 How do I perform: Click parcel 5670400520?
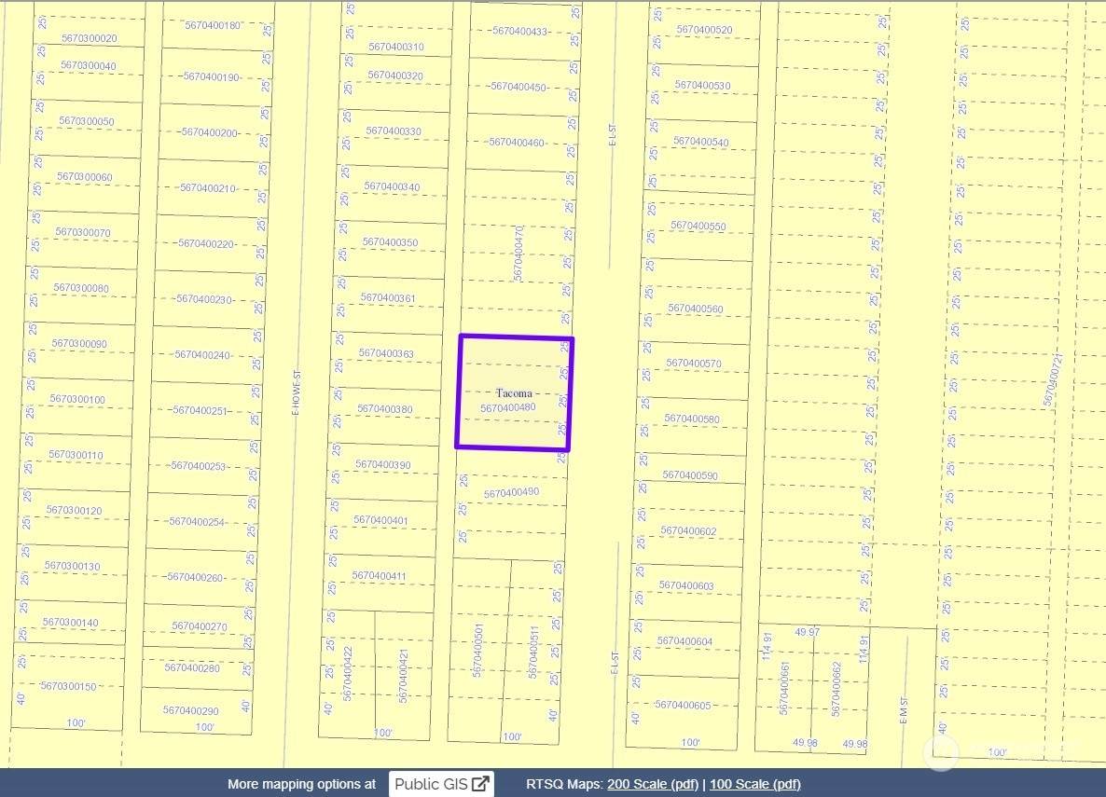point(704,30)
